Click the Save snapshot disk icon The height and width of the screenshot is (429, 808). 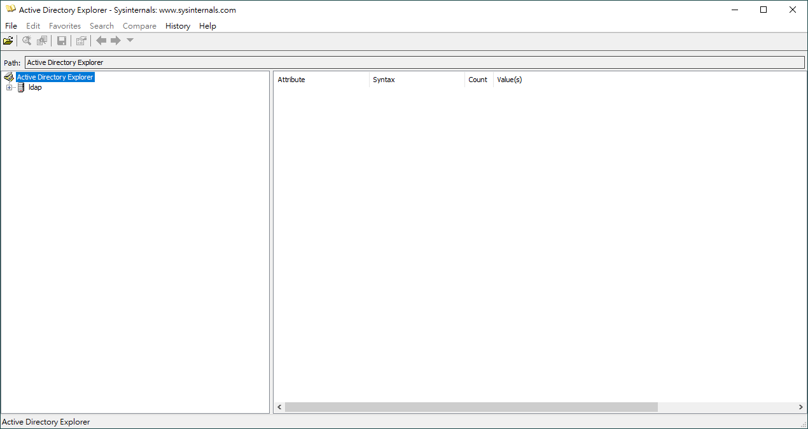(62, 41)
